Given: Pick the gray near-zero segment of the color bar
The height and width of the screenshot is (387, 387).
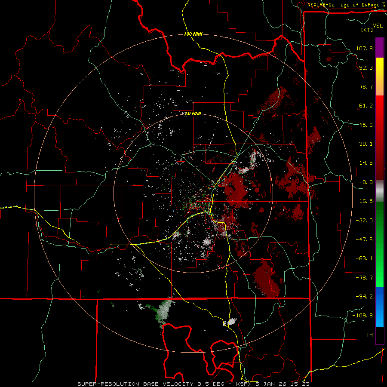Looking at the screenshot, I should [380, 191].
